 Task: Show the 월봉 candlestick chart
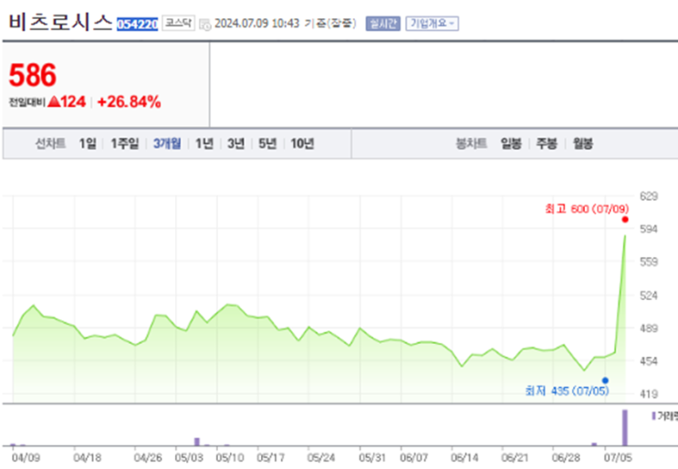[x=582, y=143]
